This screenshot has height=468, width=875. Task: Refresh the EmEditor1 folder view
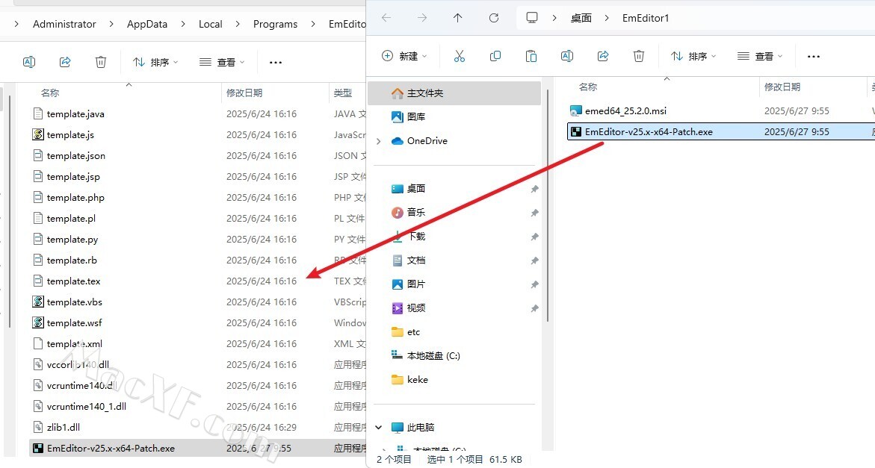tap(494, 18)
